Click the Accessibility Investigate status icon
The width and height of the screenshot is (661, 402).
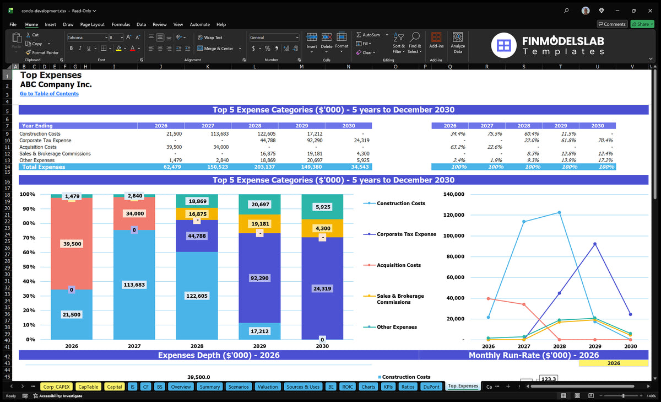[x=36, y=396]
